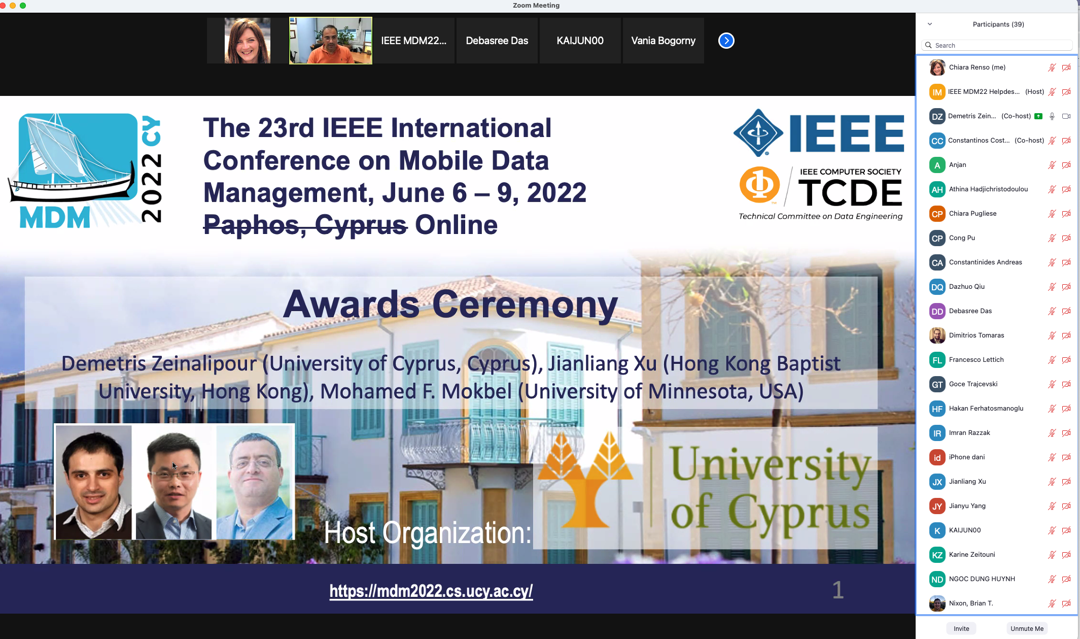Image resolution: width=1080 pixels, height=639 pixels.
Task: Click Constantinos Cost's video-off camera icon
Action: tap(1066, 141)
